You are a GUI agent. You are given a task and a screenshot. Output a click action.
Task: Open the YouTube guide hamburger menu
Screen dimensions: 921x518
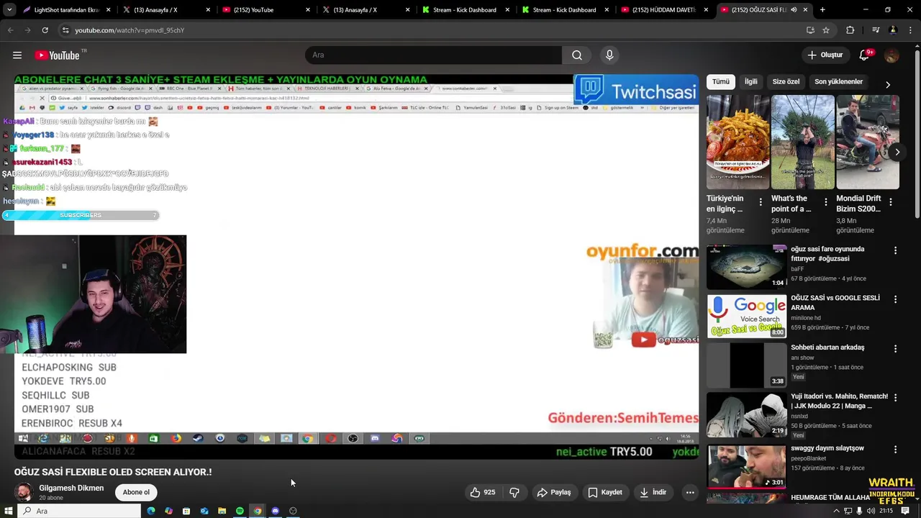[x=17, y=55]
